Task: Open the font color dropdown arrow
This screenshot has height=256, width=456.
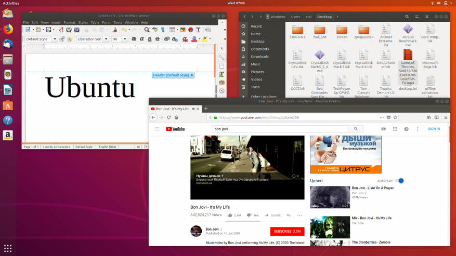Action: 200,39
